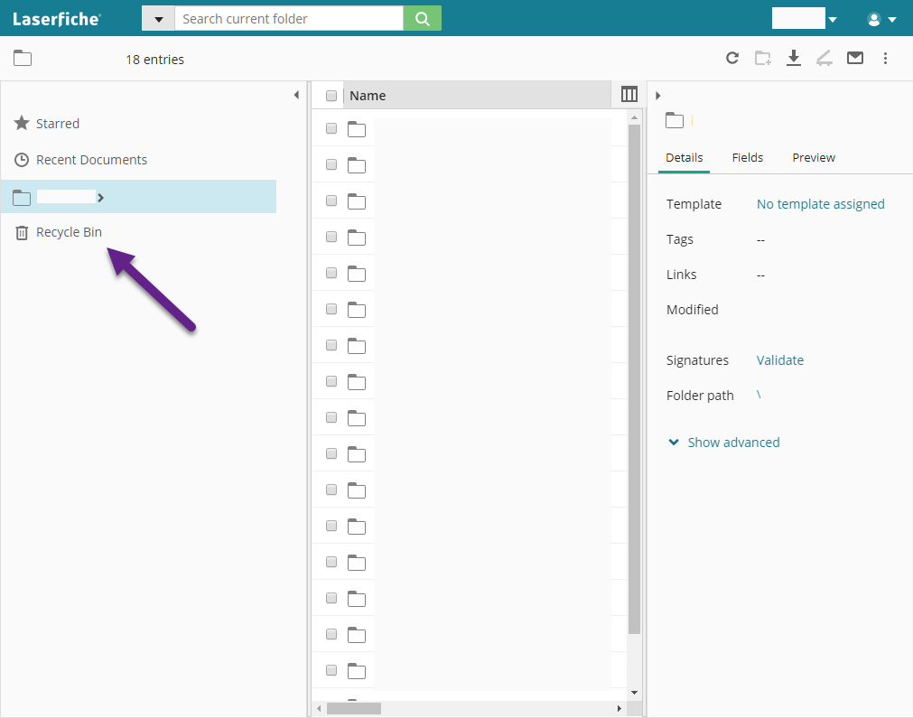Click the first row's folder icon
The image size is (913, 718).
357,129
